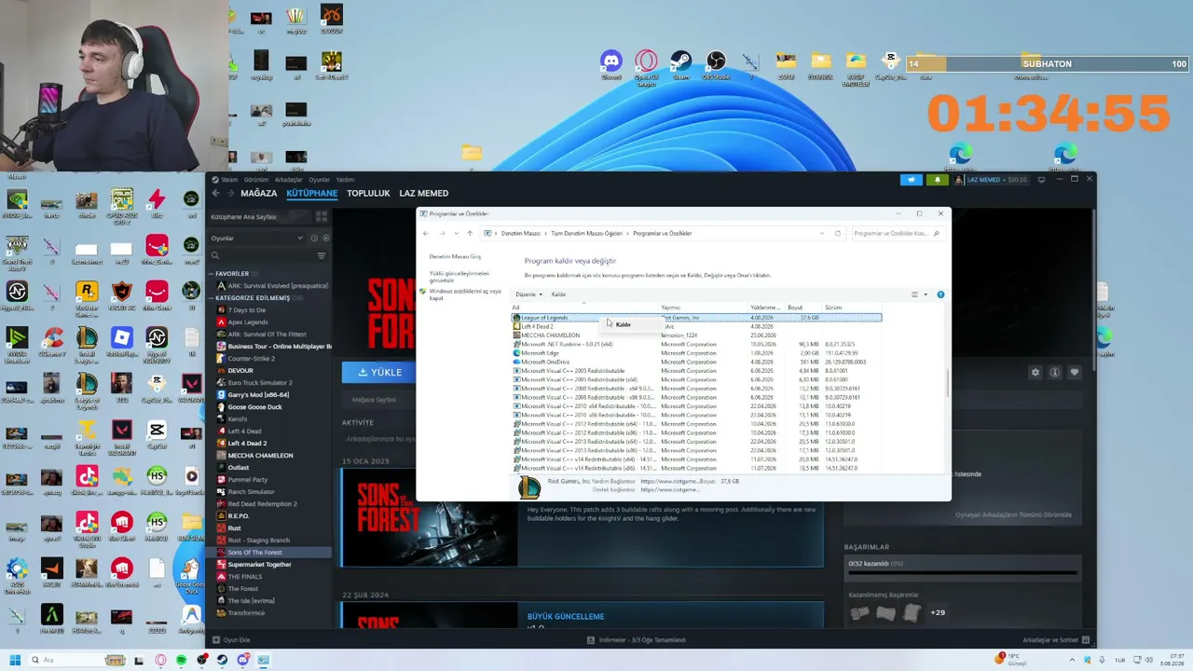
Task: Switch to the TOPLULUK tab
Action: [368, 193]
